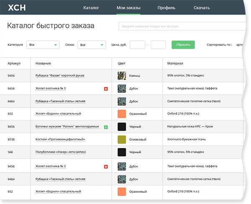The height and width of the screenshot is (204, 251).
Task: Focus the product name search field
Action: tap(182, 26)
